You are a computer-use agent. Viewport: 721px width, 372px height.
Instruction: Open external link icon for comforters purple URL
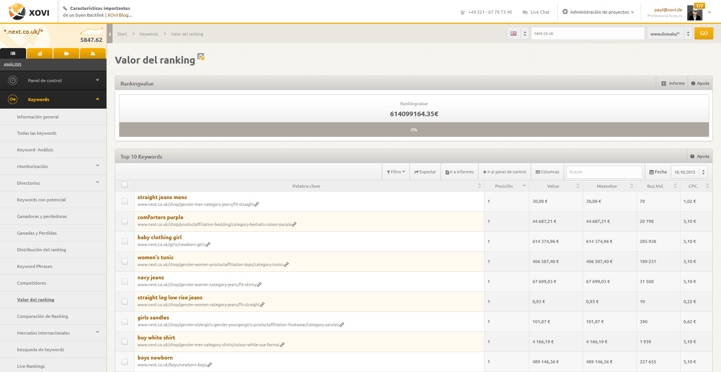pos(294,224)
